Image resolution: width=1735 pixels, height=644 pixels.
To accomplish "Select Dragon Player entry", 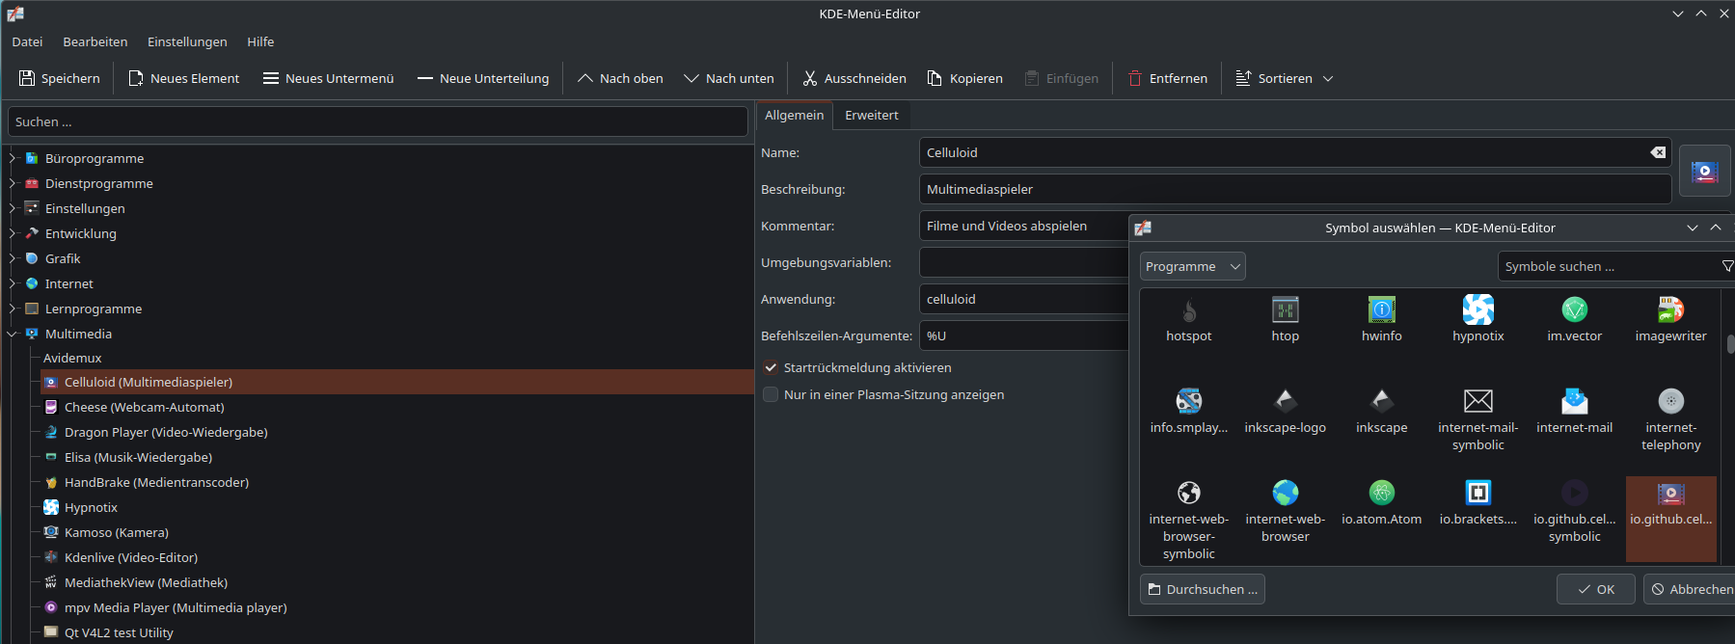I will point(166,432).
